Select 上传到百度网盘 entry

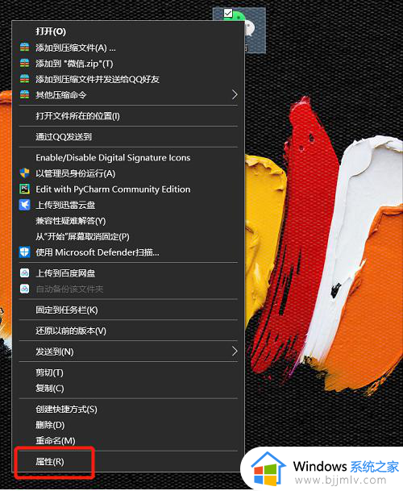click(x=128, y=273)
